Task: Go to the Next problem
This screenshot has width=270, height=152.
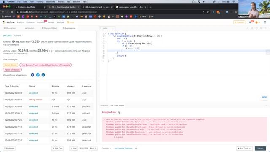Action: tap(93, 148)
